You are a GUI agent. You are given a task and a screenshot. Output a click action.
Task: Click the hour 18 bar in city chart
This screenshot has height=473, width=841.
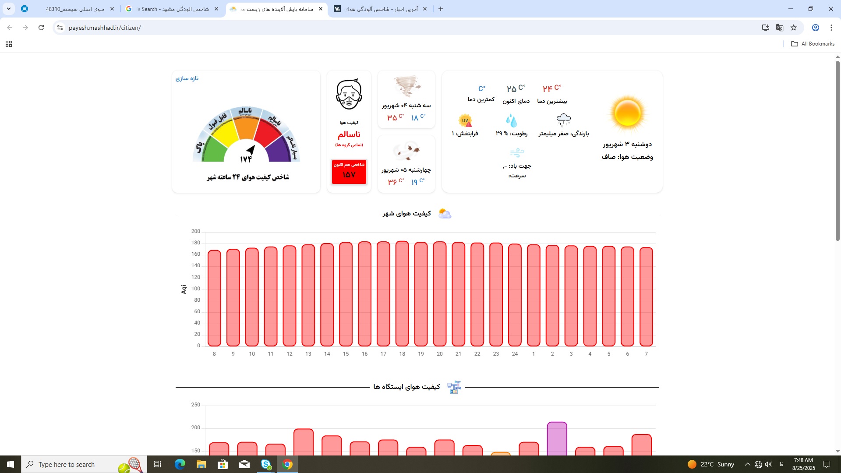click(402, 293)
